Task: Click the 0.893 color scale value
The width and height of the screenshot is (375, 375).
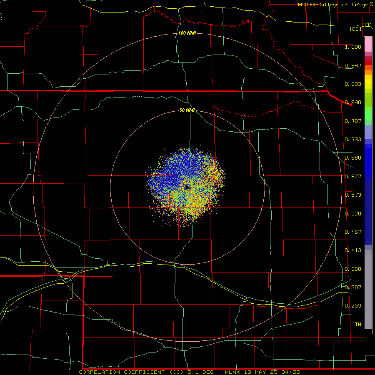Action: pos(353,84)
